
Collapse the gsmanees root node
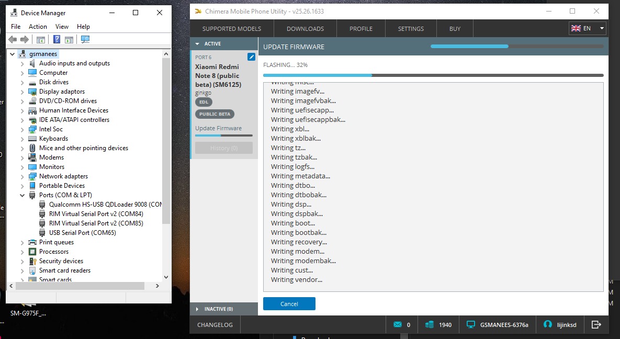[x=12, y=54]
